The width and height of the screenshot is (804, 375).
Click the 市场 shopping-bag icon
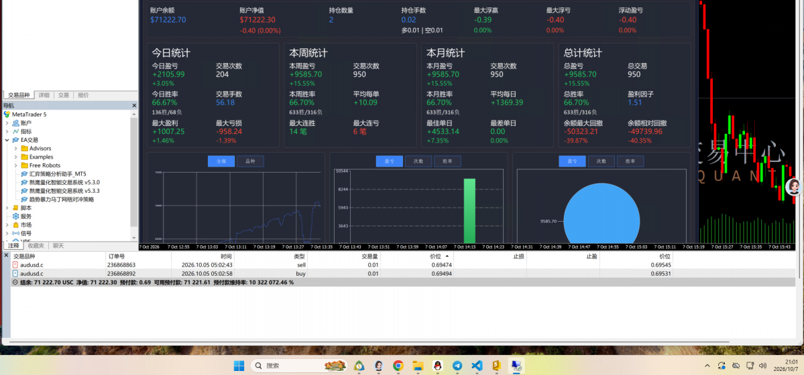coord(16,225)
